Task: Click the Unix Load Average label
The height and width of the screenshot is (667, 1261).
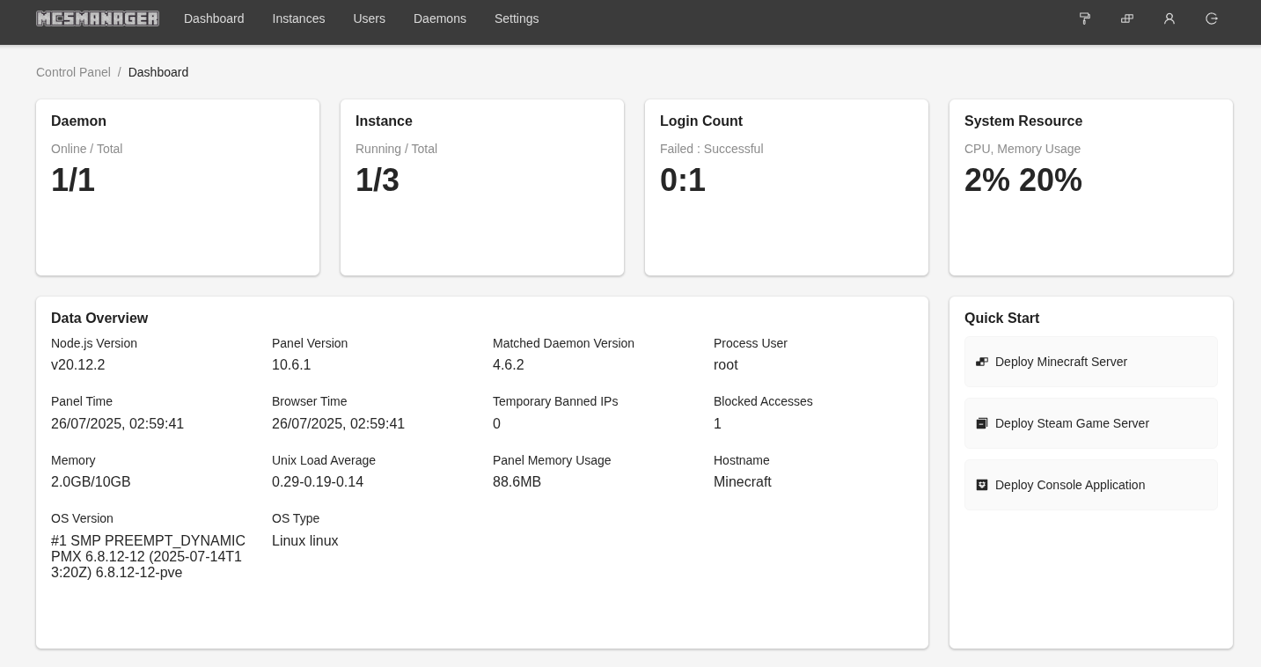Action: tap(324, 460)
